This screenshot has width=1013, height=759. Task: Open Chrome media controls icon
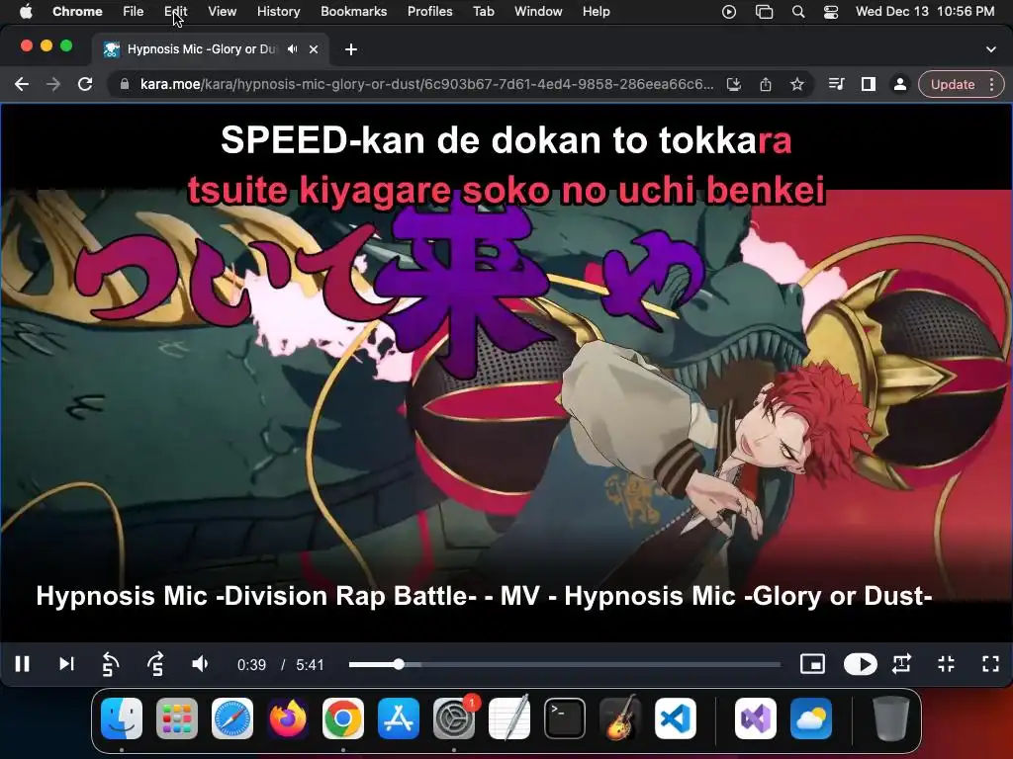pos(837,85)
